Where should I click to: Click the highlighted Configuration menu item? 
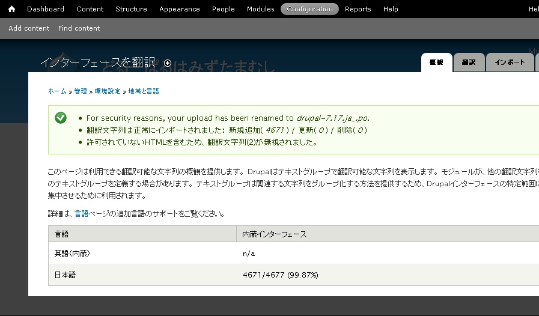309,9
